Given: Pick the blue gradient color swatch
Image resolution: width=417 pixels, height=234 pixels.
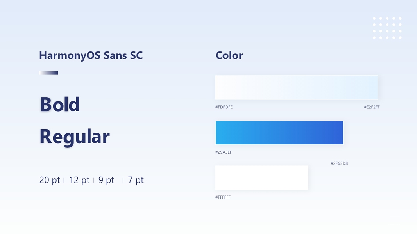Looking at the screenshot, I should [279, 133].
